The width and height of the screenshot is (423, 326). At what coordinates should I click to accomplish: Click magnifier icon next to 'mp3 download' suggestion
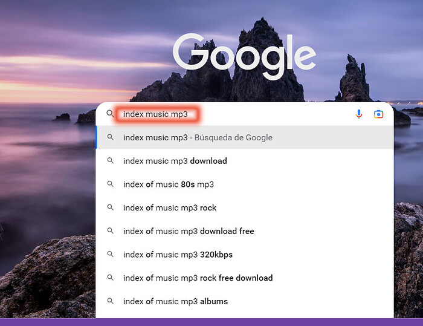pos(110,160)
